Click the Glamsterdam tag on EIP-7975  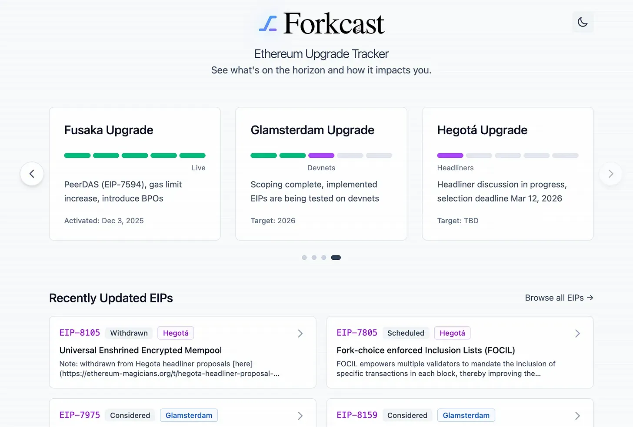point(189,415)
